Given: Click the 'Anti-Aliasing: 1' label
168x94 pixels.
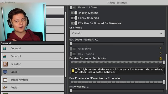Looking at the screenshot, I should (x=79, y=87).
